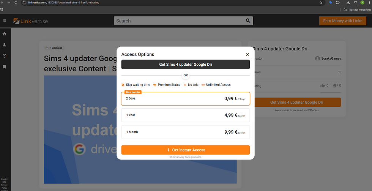Click the 'Most popular' badge
The image size is (372, 191).
coord(133,92)
